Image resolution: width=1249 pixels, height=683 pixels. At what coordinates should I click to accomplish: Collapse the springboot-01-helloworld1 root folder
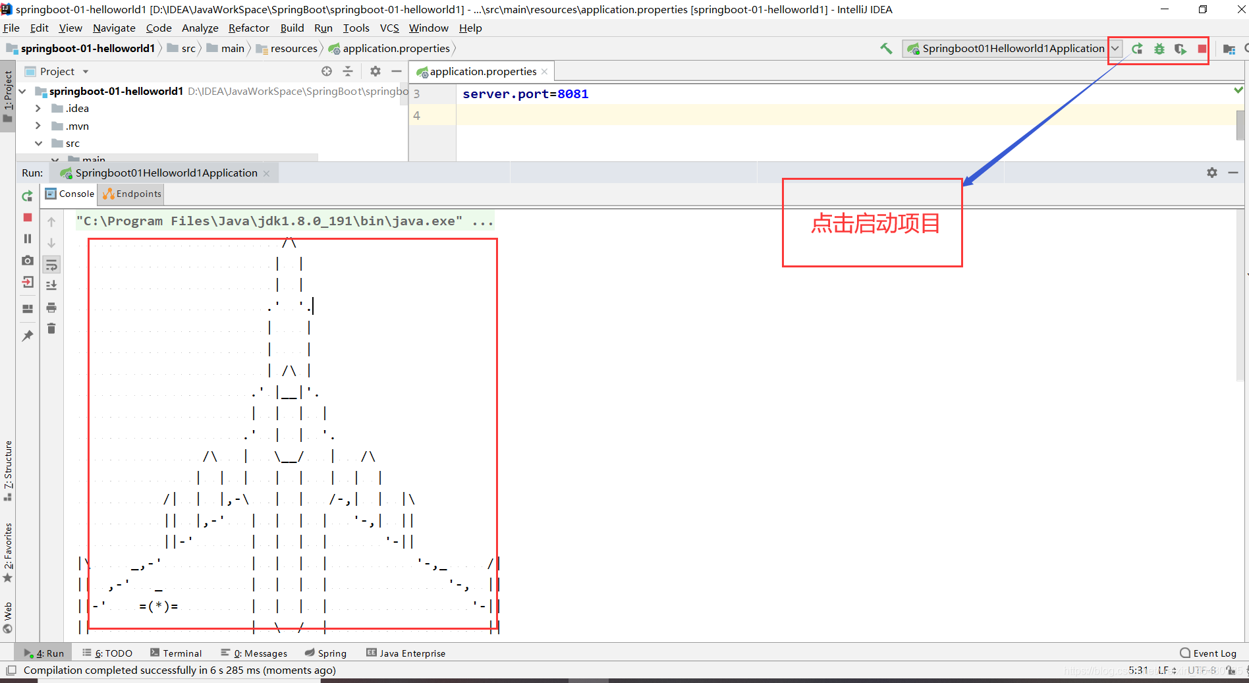click(x=22, y=91)
